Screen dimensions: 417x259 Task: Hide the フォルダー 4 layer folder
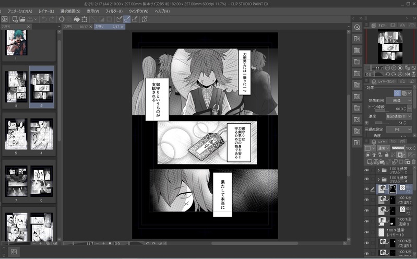367,179
